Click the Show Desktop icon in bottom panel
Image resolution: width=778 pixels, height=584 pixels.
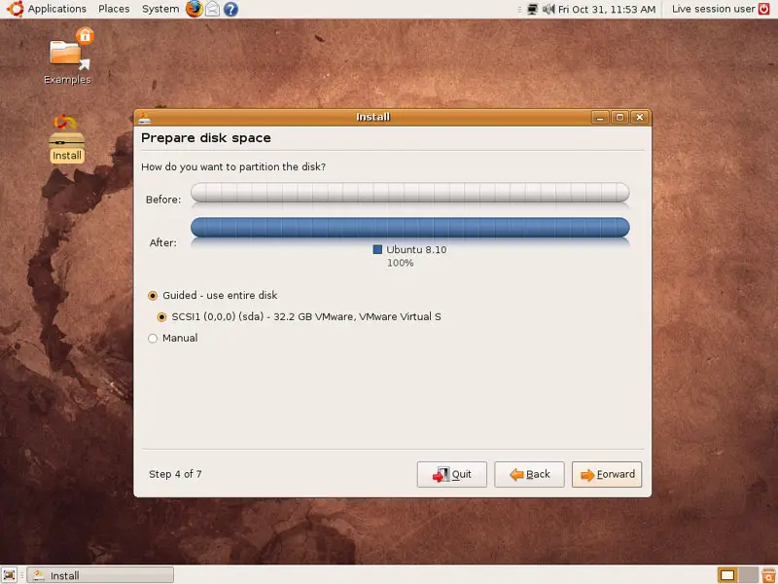[10, 575]
